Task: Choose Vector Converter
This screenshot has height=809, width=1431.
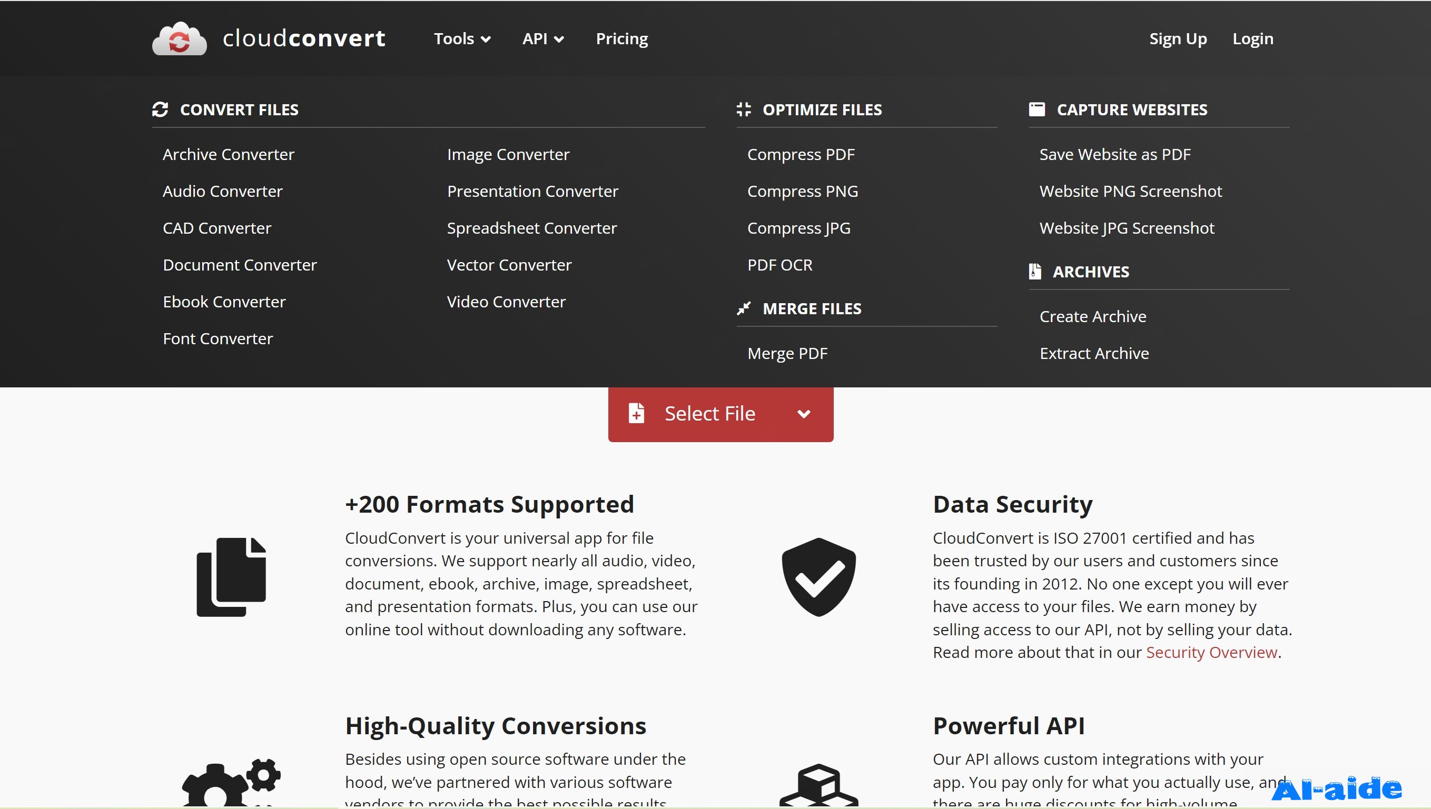Action: [x=509, y=265]
